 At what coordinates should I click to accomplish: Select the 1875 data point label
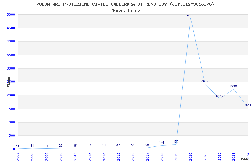[219, 96]
